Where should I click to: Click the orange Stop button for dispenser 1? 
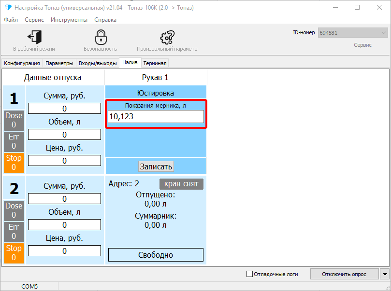click(14, 163)
